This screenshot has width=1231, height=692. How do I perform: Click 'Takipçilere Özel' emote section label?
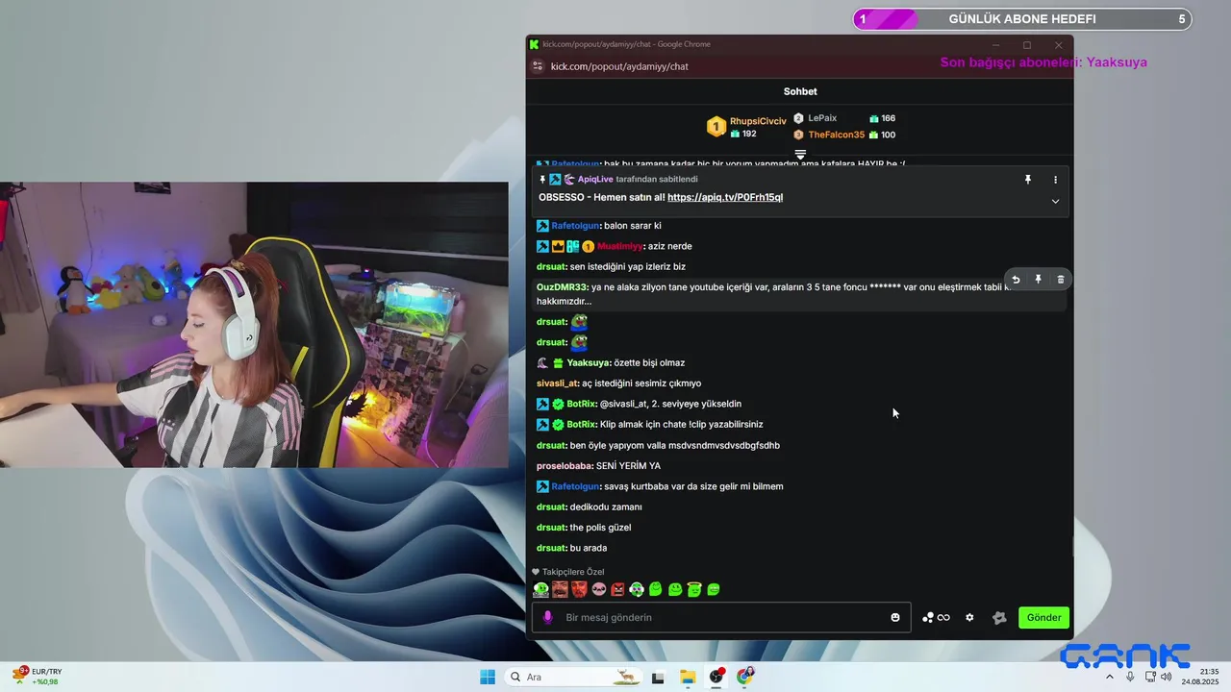[573, 572]
